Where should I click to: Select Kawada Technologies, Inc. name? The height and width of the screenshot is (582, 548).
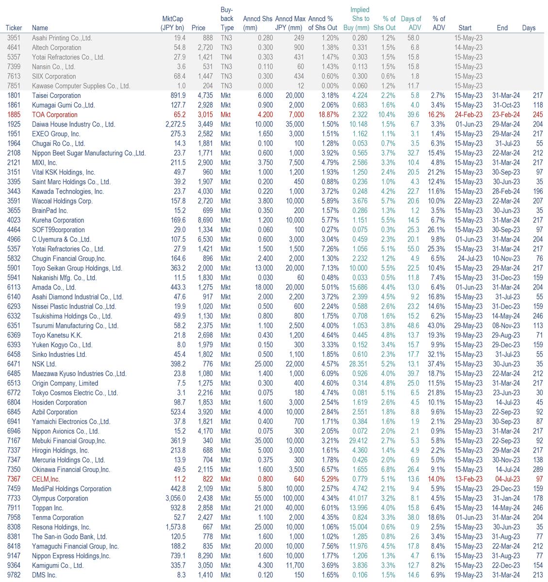coord(68,192)
